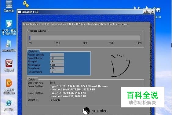This screenshot has width=172, height=115.
Task: Click the Connection type value Local
Action: (53, 83)
